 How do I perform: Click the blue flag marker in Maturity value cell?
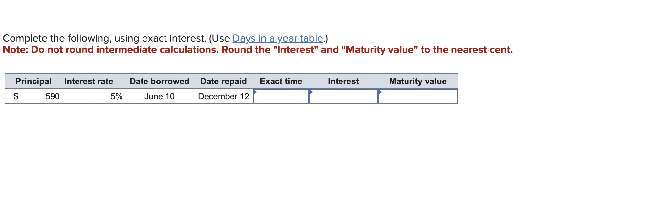point(381,92)
